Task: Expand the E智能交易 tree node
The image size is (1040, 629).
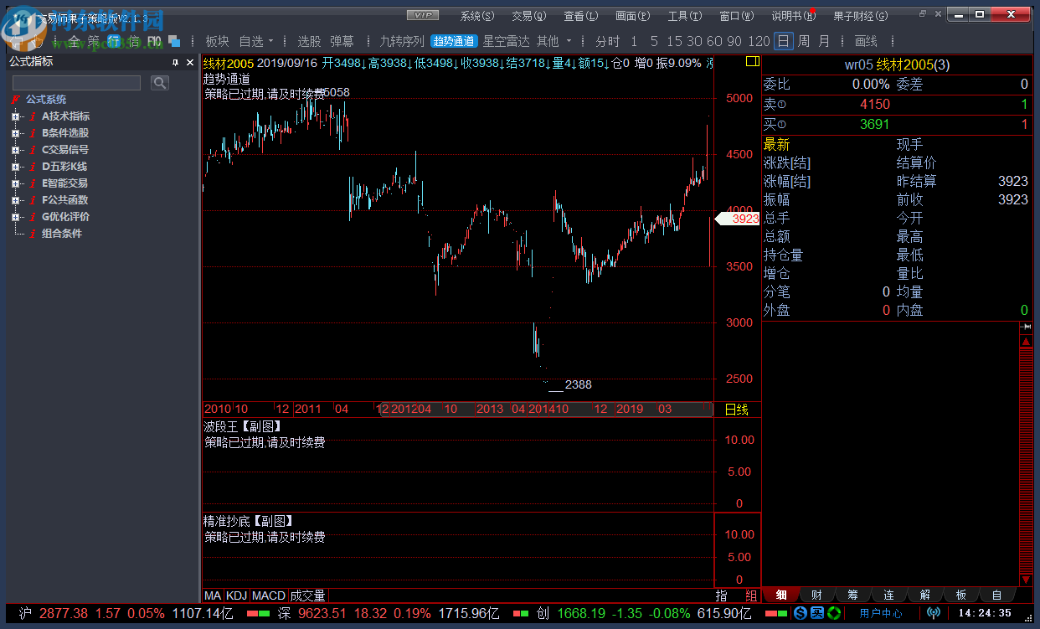Action: 15,183
